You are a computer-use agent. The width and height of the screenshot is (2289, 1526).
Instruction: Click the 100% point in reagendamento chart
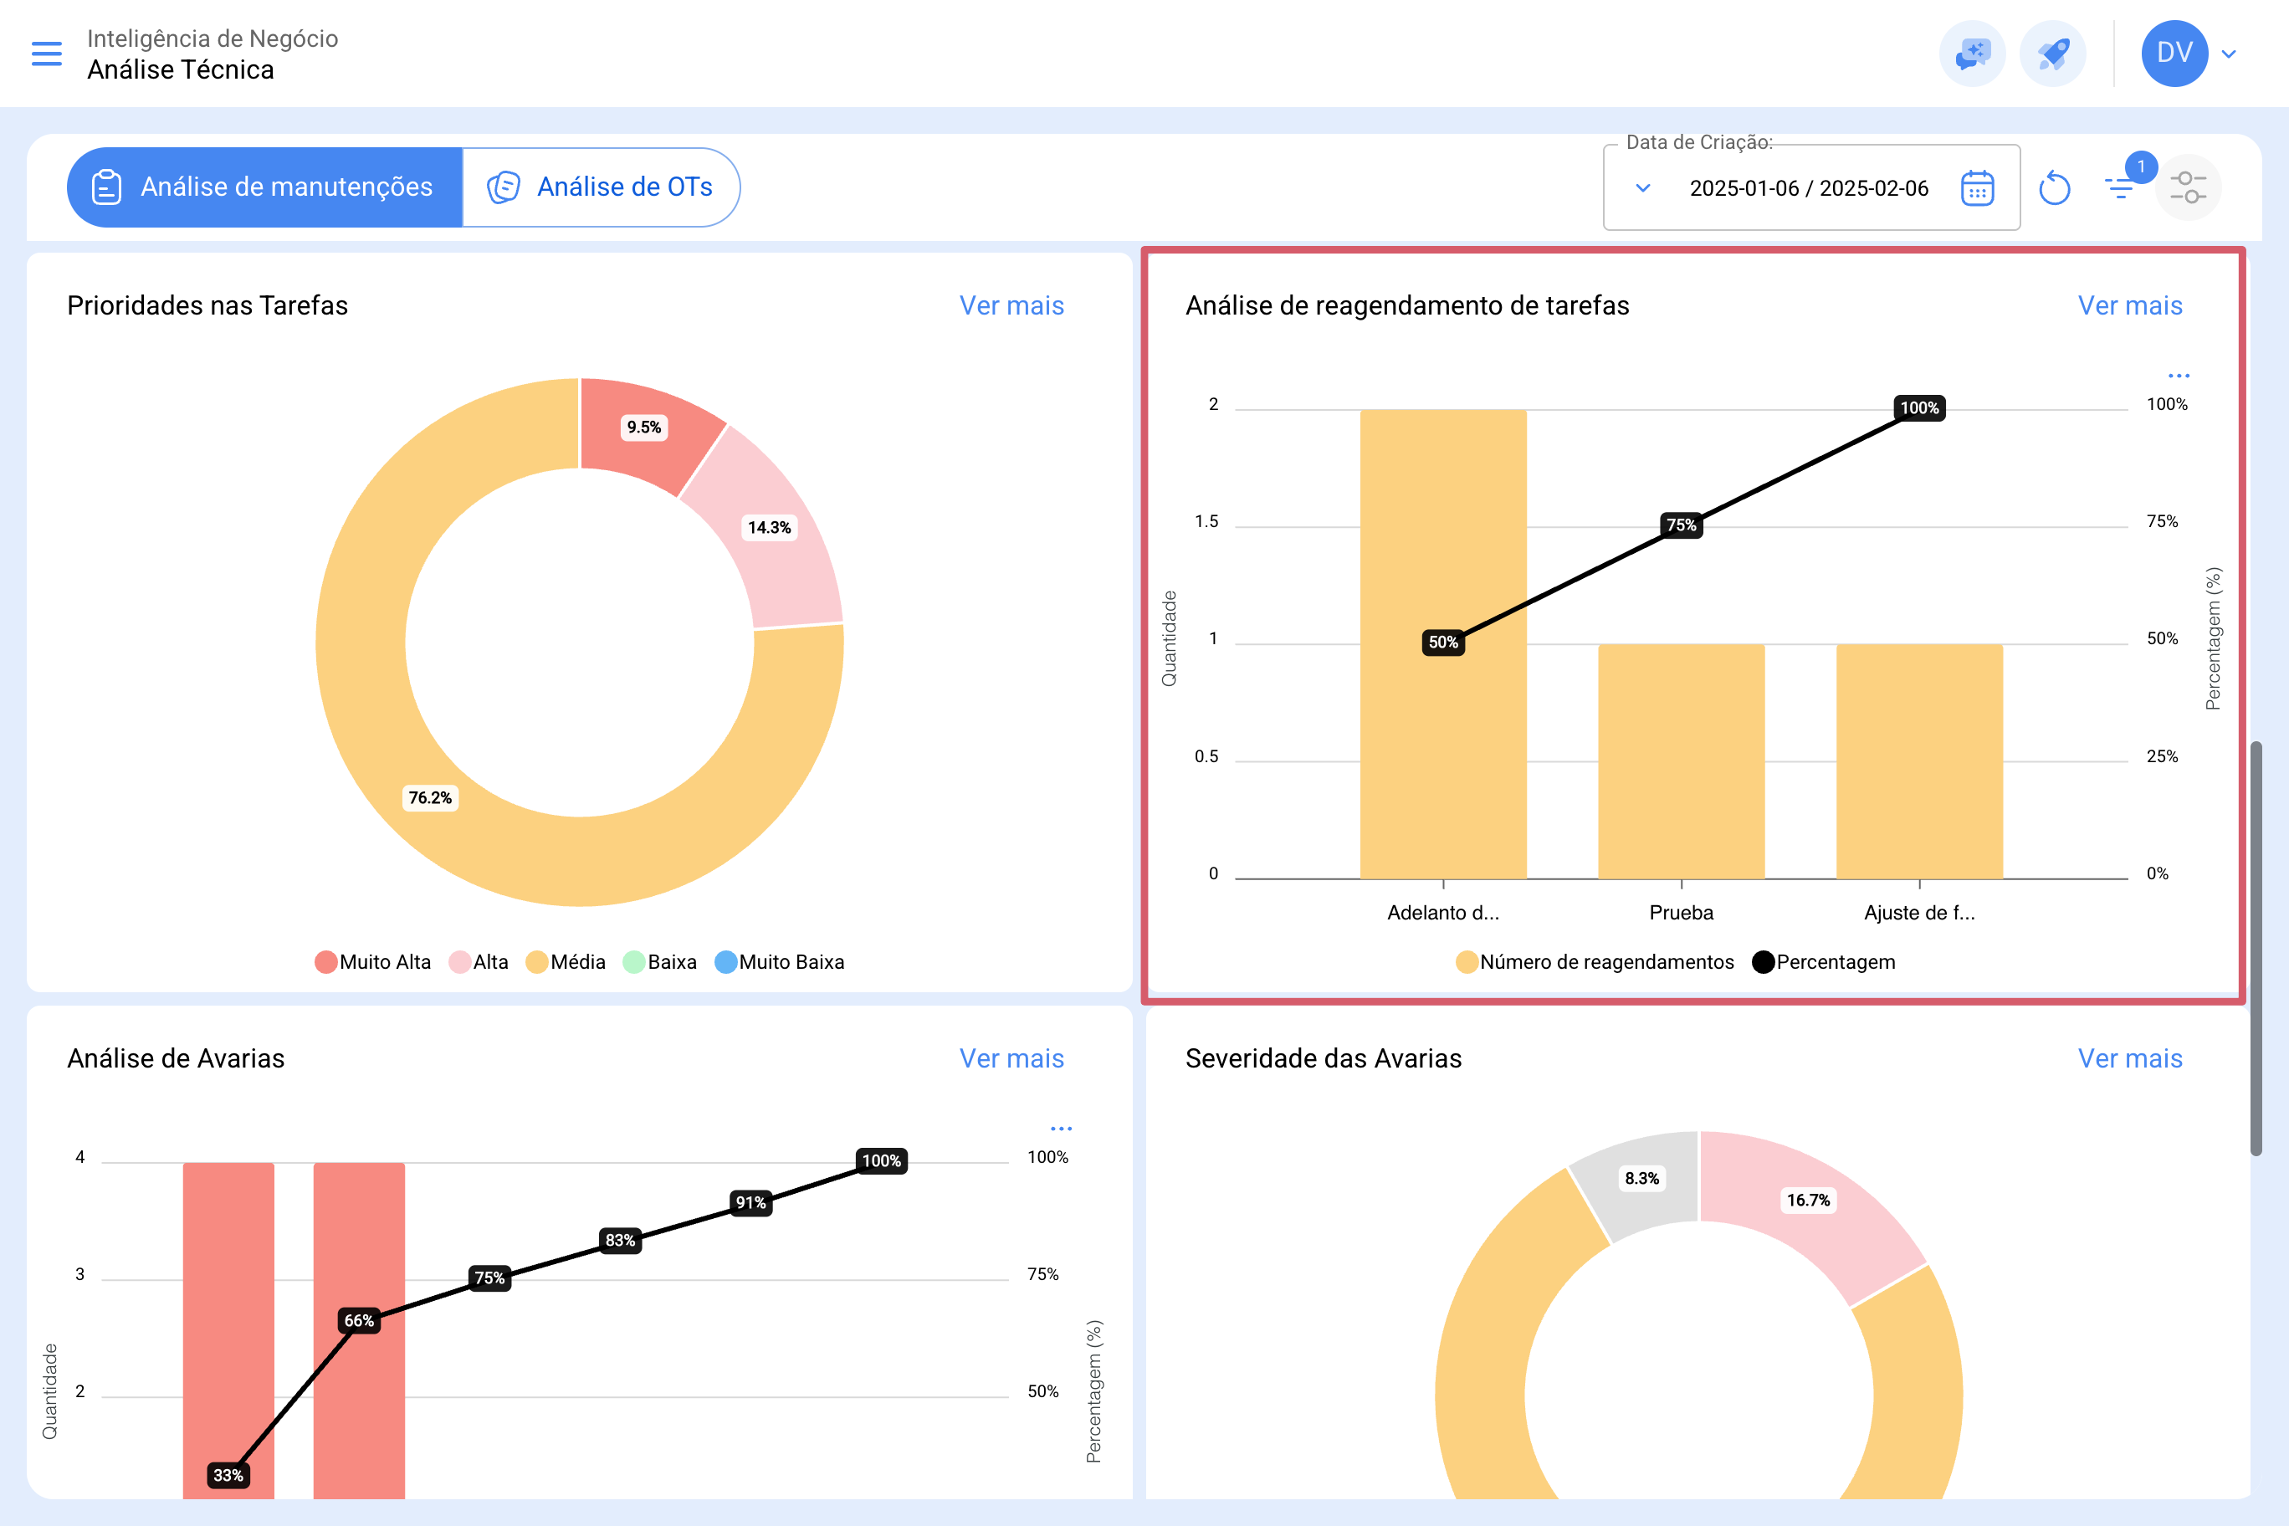[x=1919, y=407]
